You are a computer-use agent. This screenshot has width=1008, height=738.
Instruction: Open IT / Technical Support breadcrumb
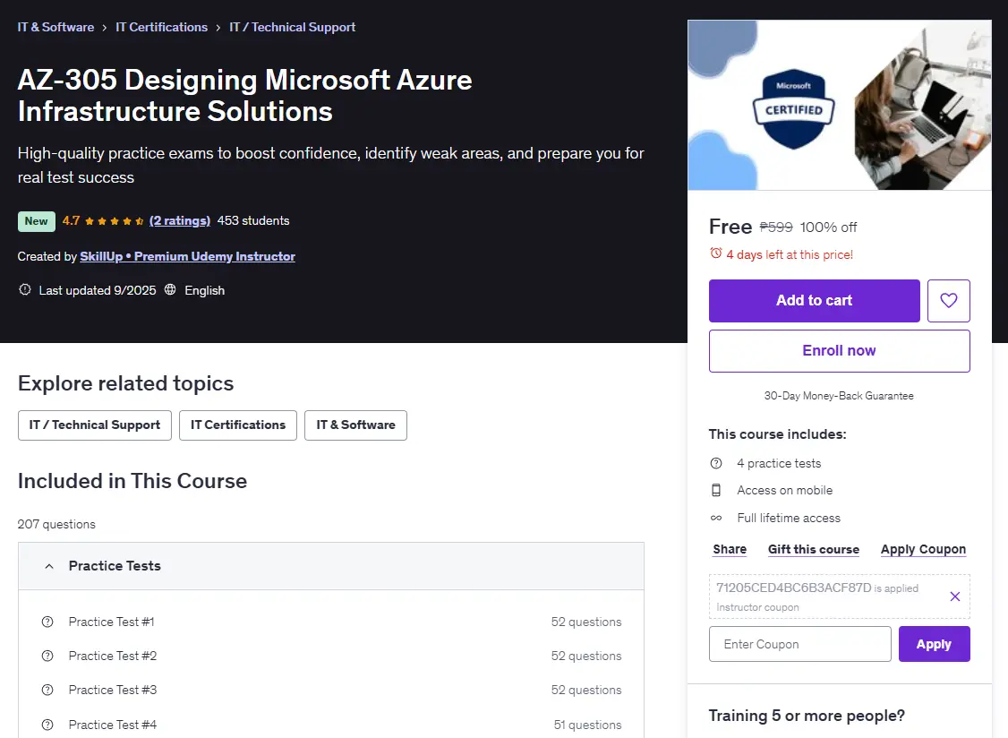293,27
